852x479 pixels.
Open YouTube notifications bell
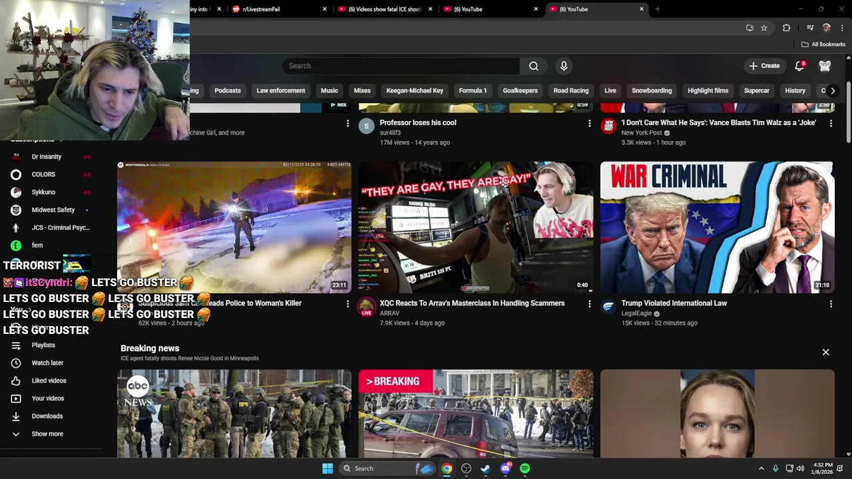[x=800, y=66]
